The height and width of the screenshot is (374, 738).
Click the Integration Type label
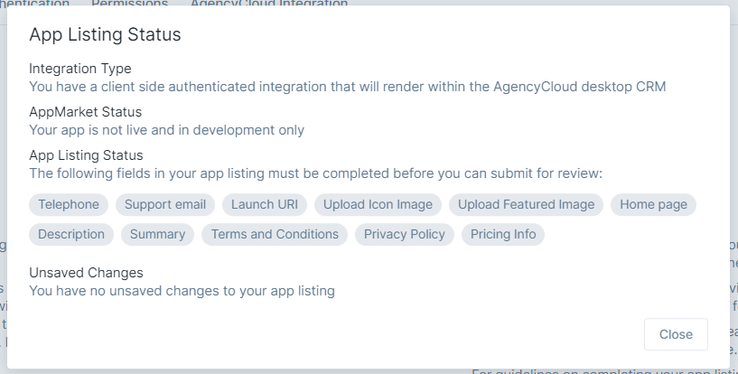[79, 69]
